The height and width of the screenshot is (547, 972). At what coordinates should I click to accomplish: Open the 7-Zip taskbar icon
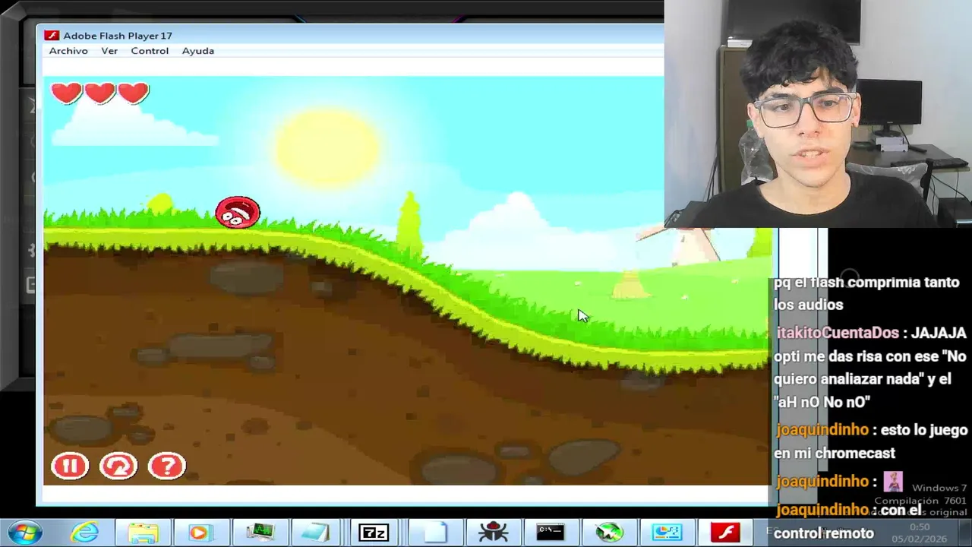374,533
